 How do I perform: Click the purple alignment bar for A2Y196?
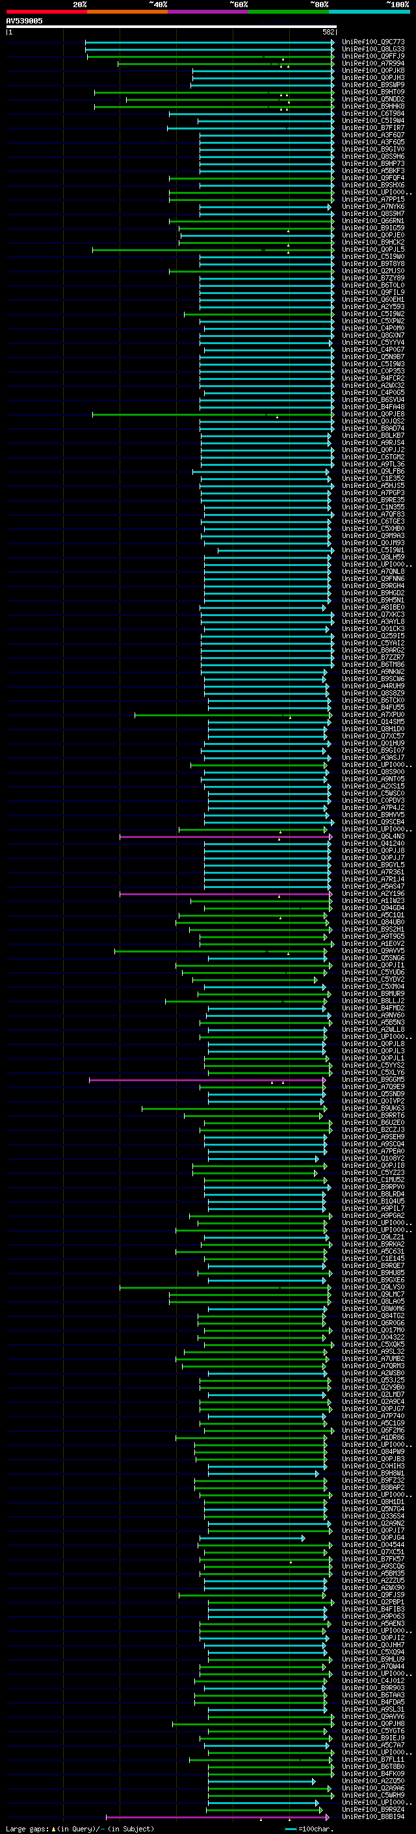pyautogui.click(x=226, y=894)
